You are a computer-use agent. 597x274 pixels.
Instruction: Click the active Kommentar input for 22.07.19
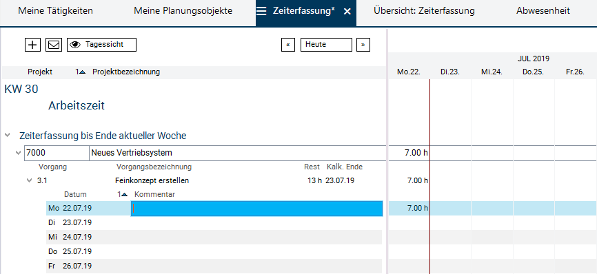(x=256, y=209)
